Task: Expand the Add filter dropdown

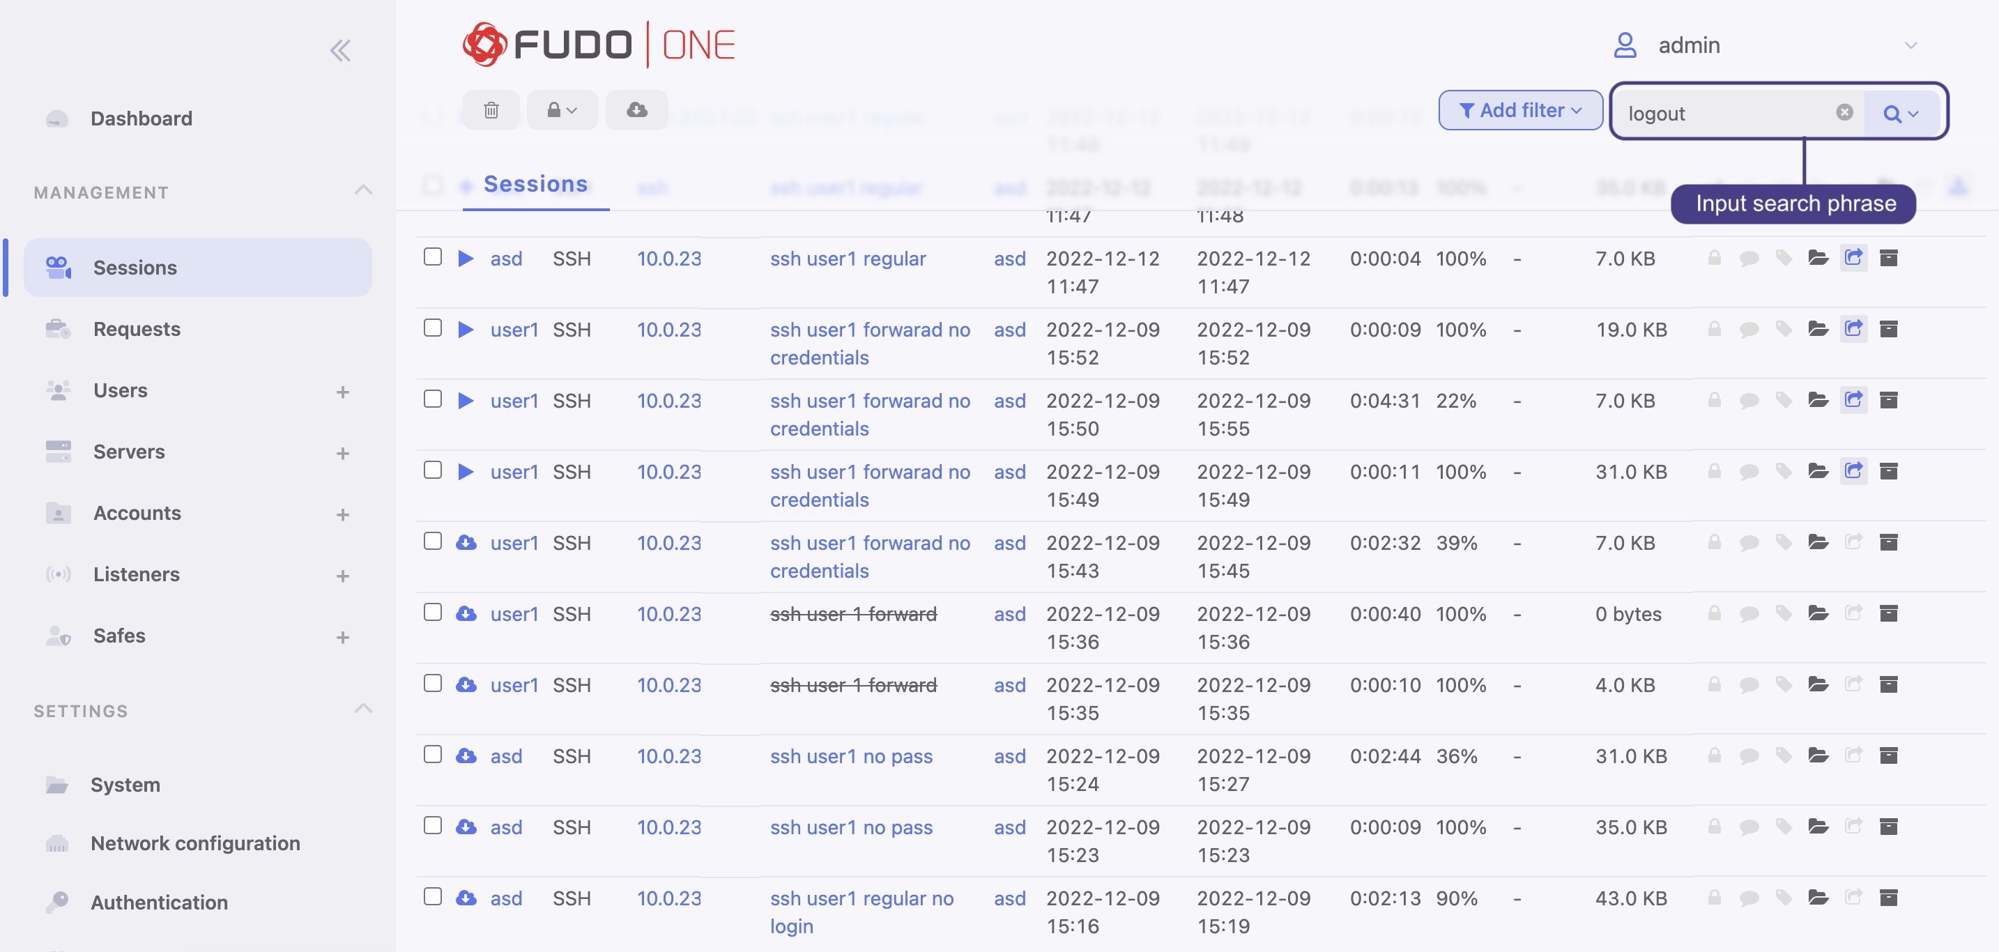Action: coord(1519,109)
